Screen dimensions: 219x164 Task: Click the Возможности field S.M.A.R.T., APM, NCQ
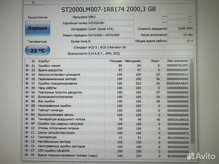141,53
